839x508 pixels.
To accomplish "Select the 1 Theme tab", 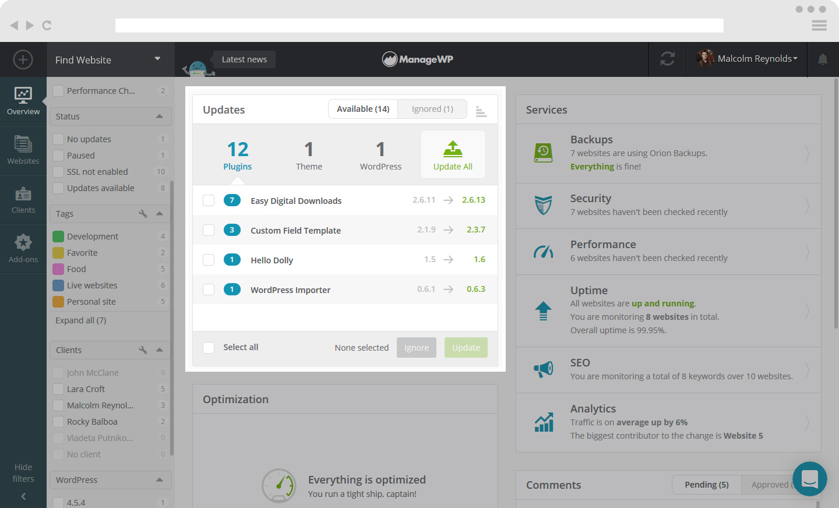I will (x=309, y=155).
